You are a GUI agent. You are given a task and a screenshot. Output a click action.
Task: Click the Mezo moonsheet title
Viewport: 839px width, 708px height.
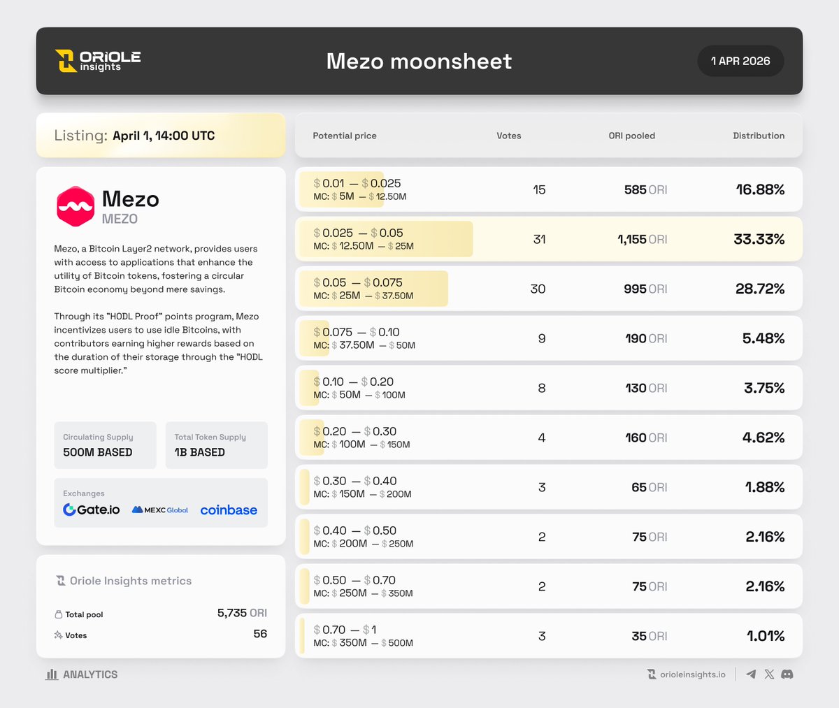click(x=419, y=61)
